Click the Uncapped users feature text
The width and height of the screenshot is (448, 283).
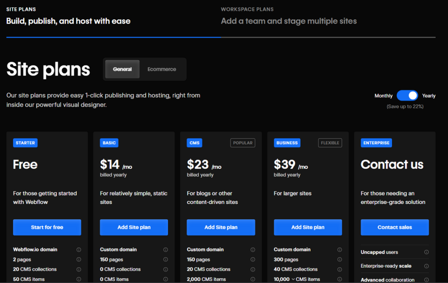click(379, 252)
